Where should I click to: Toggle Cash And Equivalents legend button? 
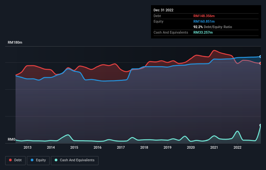(75, 160)
